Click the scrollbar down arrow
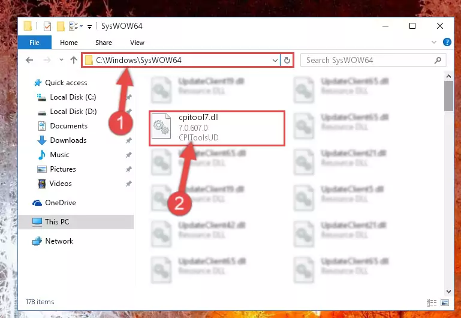Image resolution: width=461 pixels, height=318 pixels. pyautogui.click(x=448, y=292)
